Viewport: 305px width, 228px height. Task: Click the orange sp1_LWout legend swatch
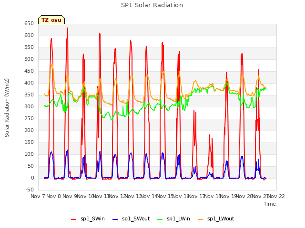pyautogui.click(x=200, y=219)
